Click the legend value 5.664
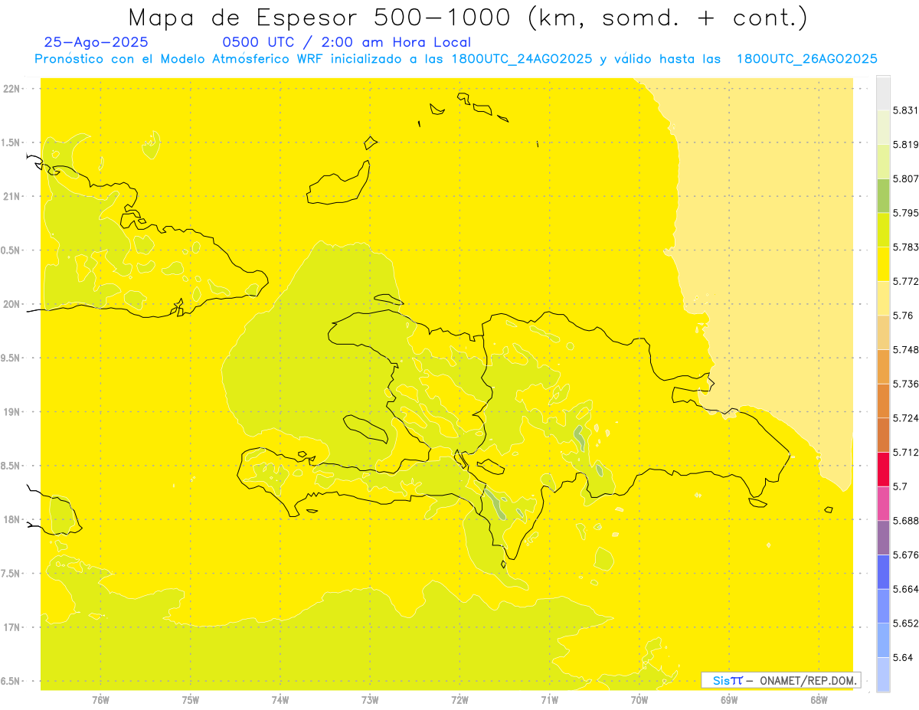The image size is (919, 710). (906, 589)
